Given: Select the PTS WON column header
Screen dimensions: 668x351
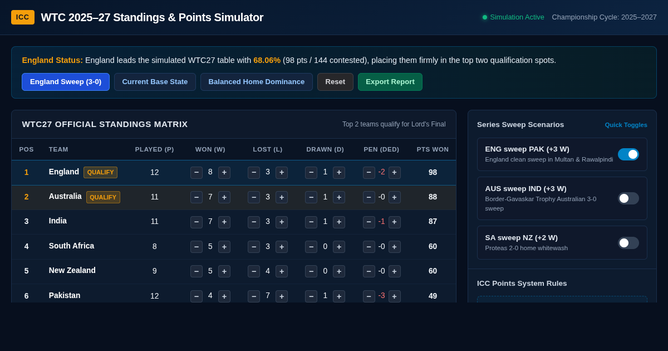Looking at the screenshot, I should [x=433, y=149].
